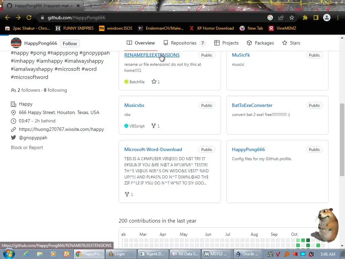Open the MuSicFk repository

pyautogui.click(x=241, y=55)
